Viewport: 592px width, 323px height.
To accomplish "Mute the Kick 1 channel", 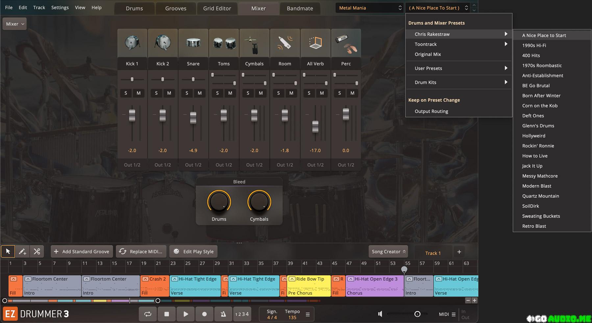I will click(x=138, y=93).
